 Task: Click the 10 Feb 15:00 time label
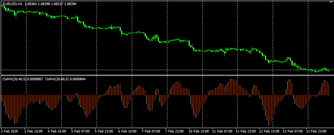[x=199, y=131]
